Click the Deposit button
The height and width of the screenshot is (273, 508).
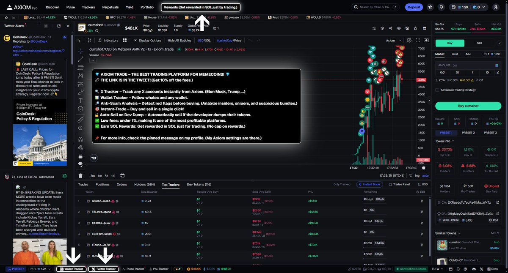tap(414, 7)
